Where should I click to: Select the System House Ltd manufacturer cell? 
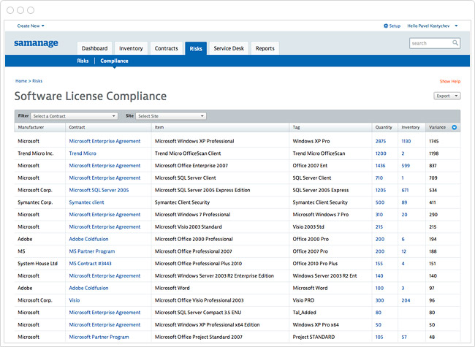point(37,264)
